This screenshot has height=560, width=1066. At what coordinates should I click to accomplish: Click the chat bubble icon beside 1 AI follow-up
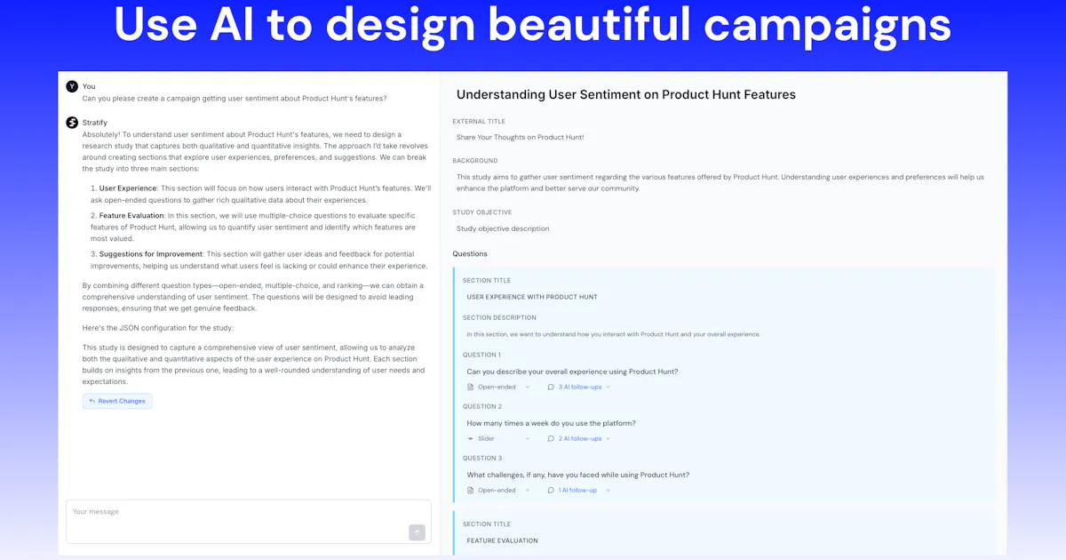coord(551,490)
